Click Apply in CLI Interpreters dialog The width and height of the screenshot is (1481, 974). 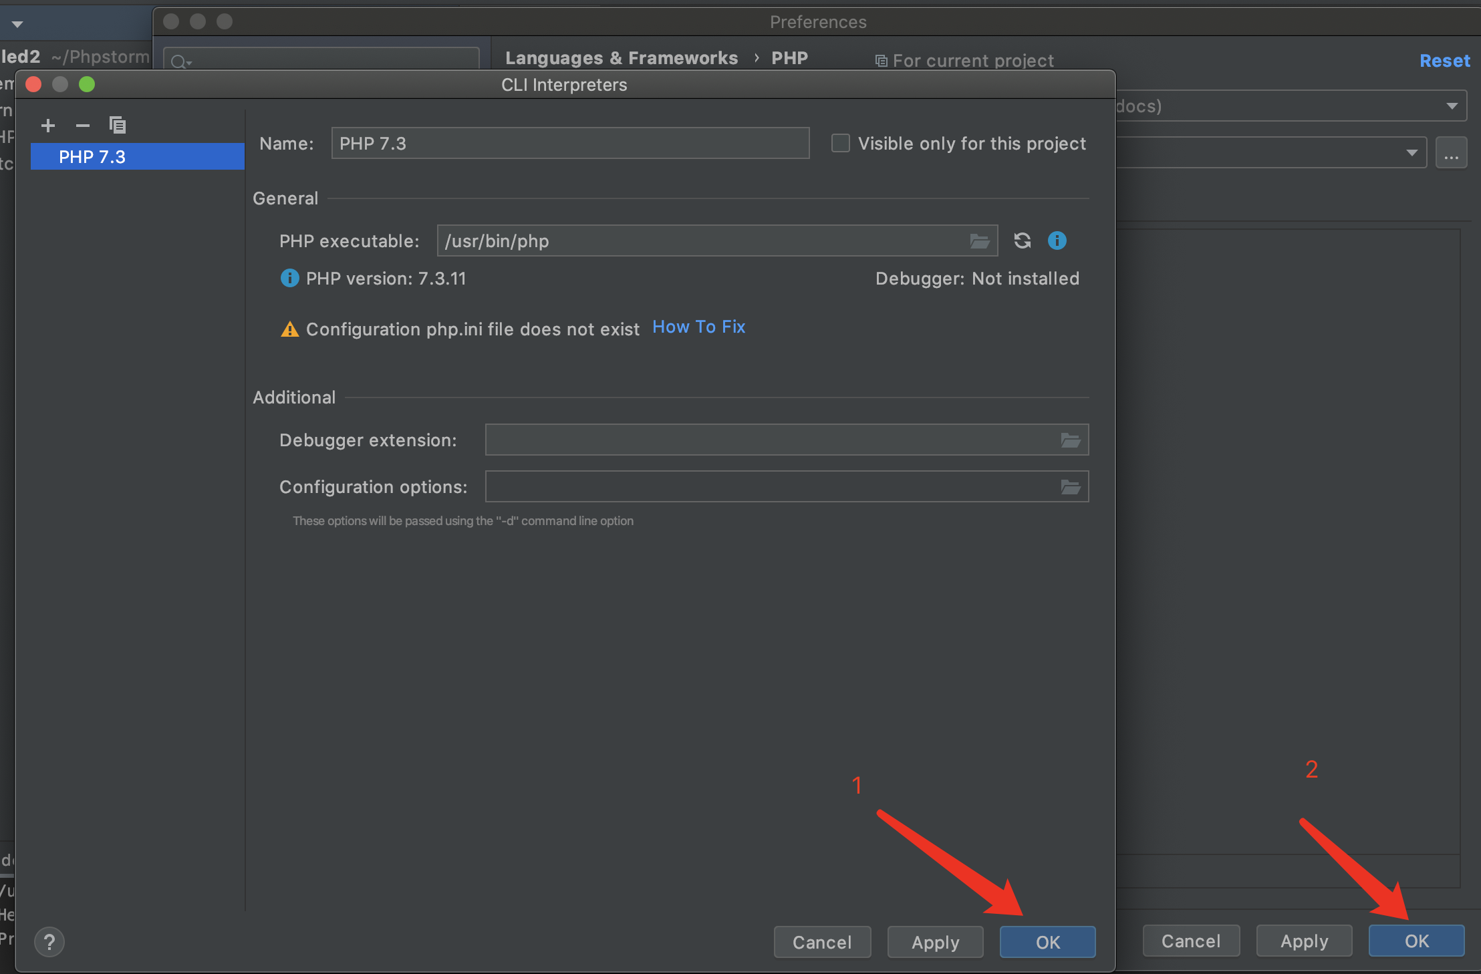pyautogui.click(x=935, y=942)
